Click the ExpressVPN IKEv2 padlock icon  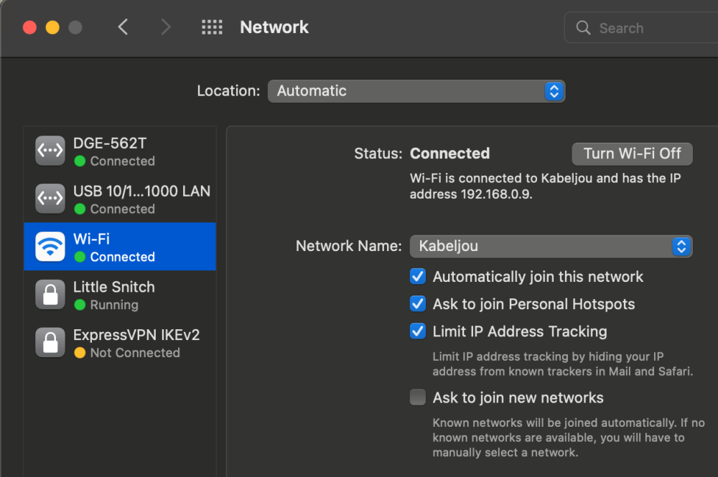(x=50, y=343)
